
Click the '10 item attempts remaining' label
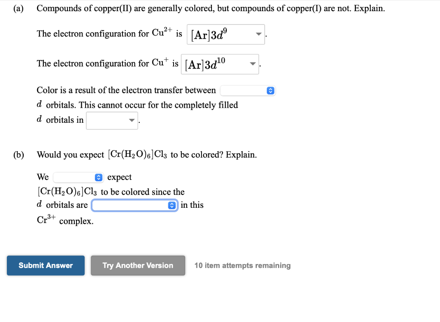tap(242, 265)
